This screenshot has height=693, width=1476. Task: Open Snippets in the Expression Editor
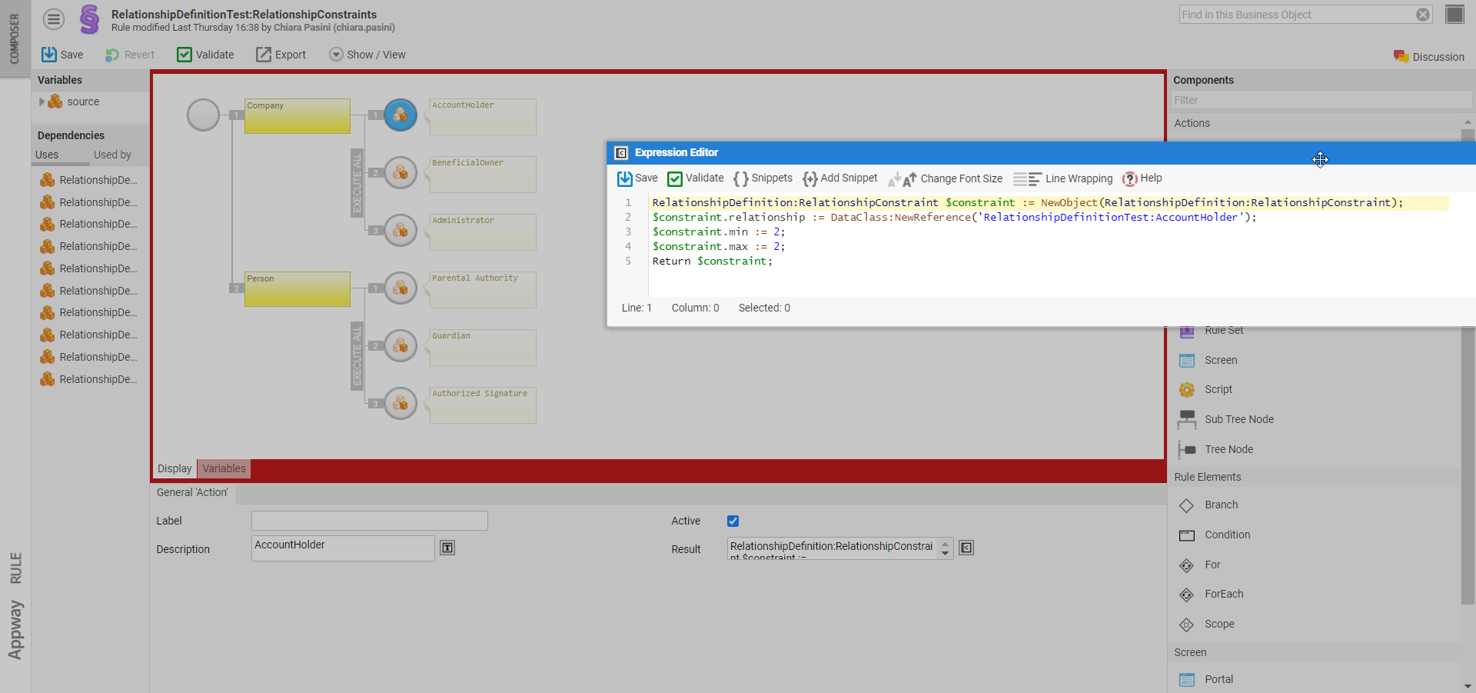click(763, 178)
